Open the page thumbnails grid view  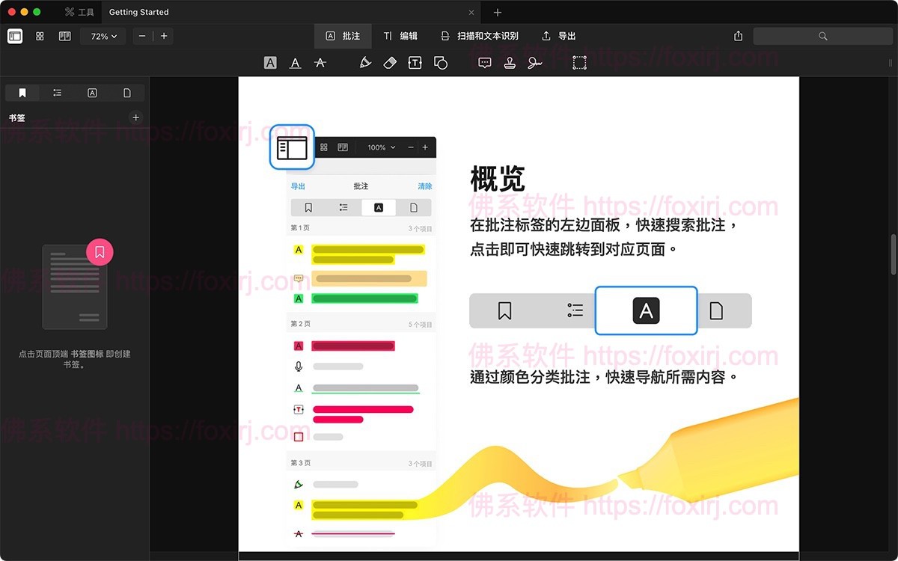tap(40, 35)
